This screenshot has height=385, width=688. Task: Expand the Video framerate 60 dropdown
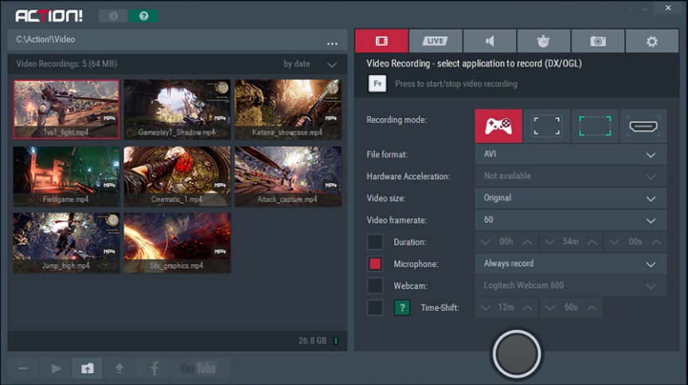(571, 220)
